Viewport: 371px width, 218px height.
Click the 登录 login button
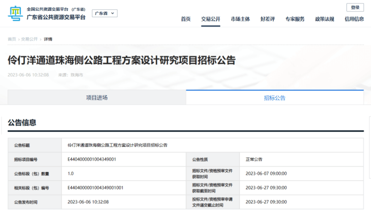355,7
